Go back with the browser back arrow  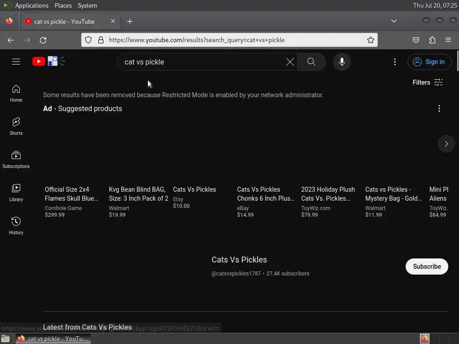pos(11,40)
